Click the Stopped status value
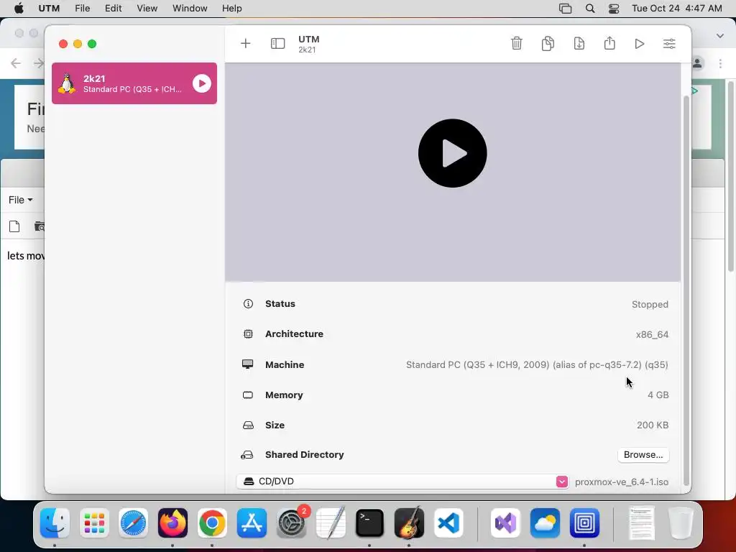736x552 pixels. click(650, 304)
